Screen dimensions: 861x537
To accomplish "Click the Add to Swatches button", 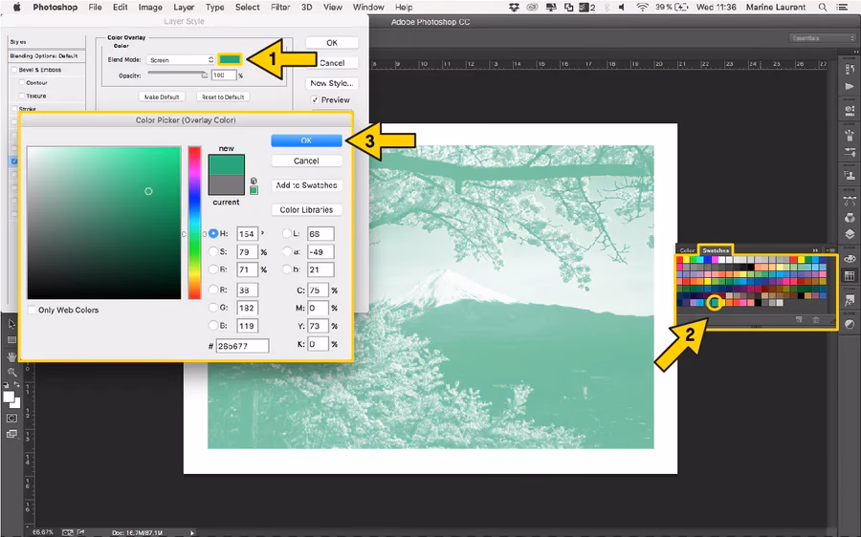I will [x=306, y=185].
